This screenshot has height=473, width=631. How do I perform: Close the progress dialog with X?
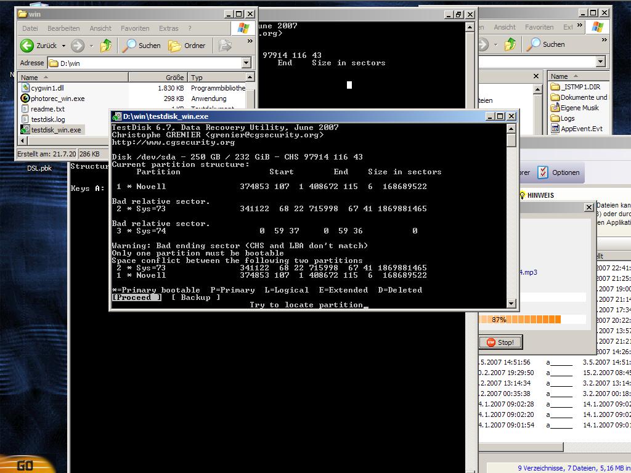[589, 207]
